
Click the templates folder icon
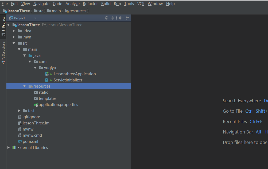point(36,99)
